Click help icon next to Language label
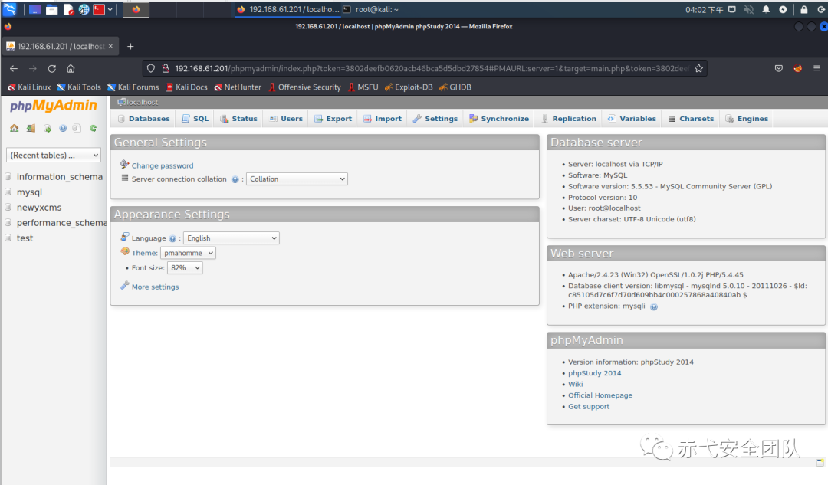The width and height of the screenshot is (828, 485). [x=172, y=238]
